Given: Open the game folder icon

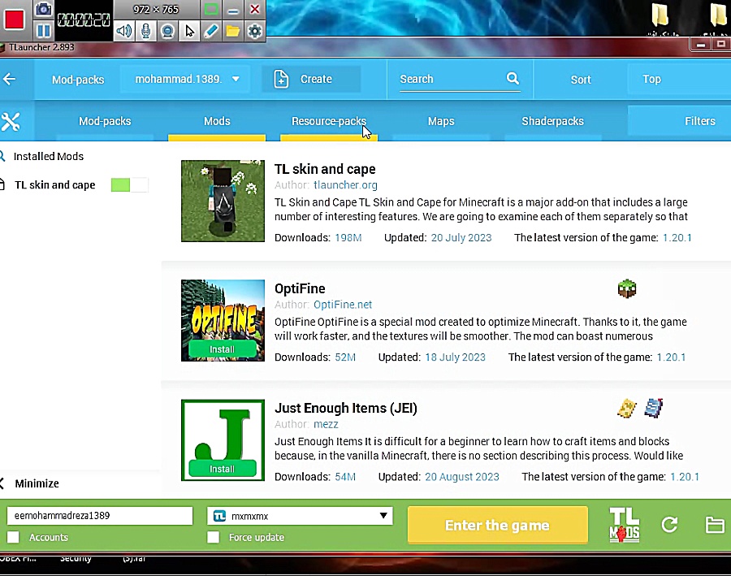Looking at the screenshot, I should tap(714, 525).
